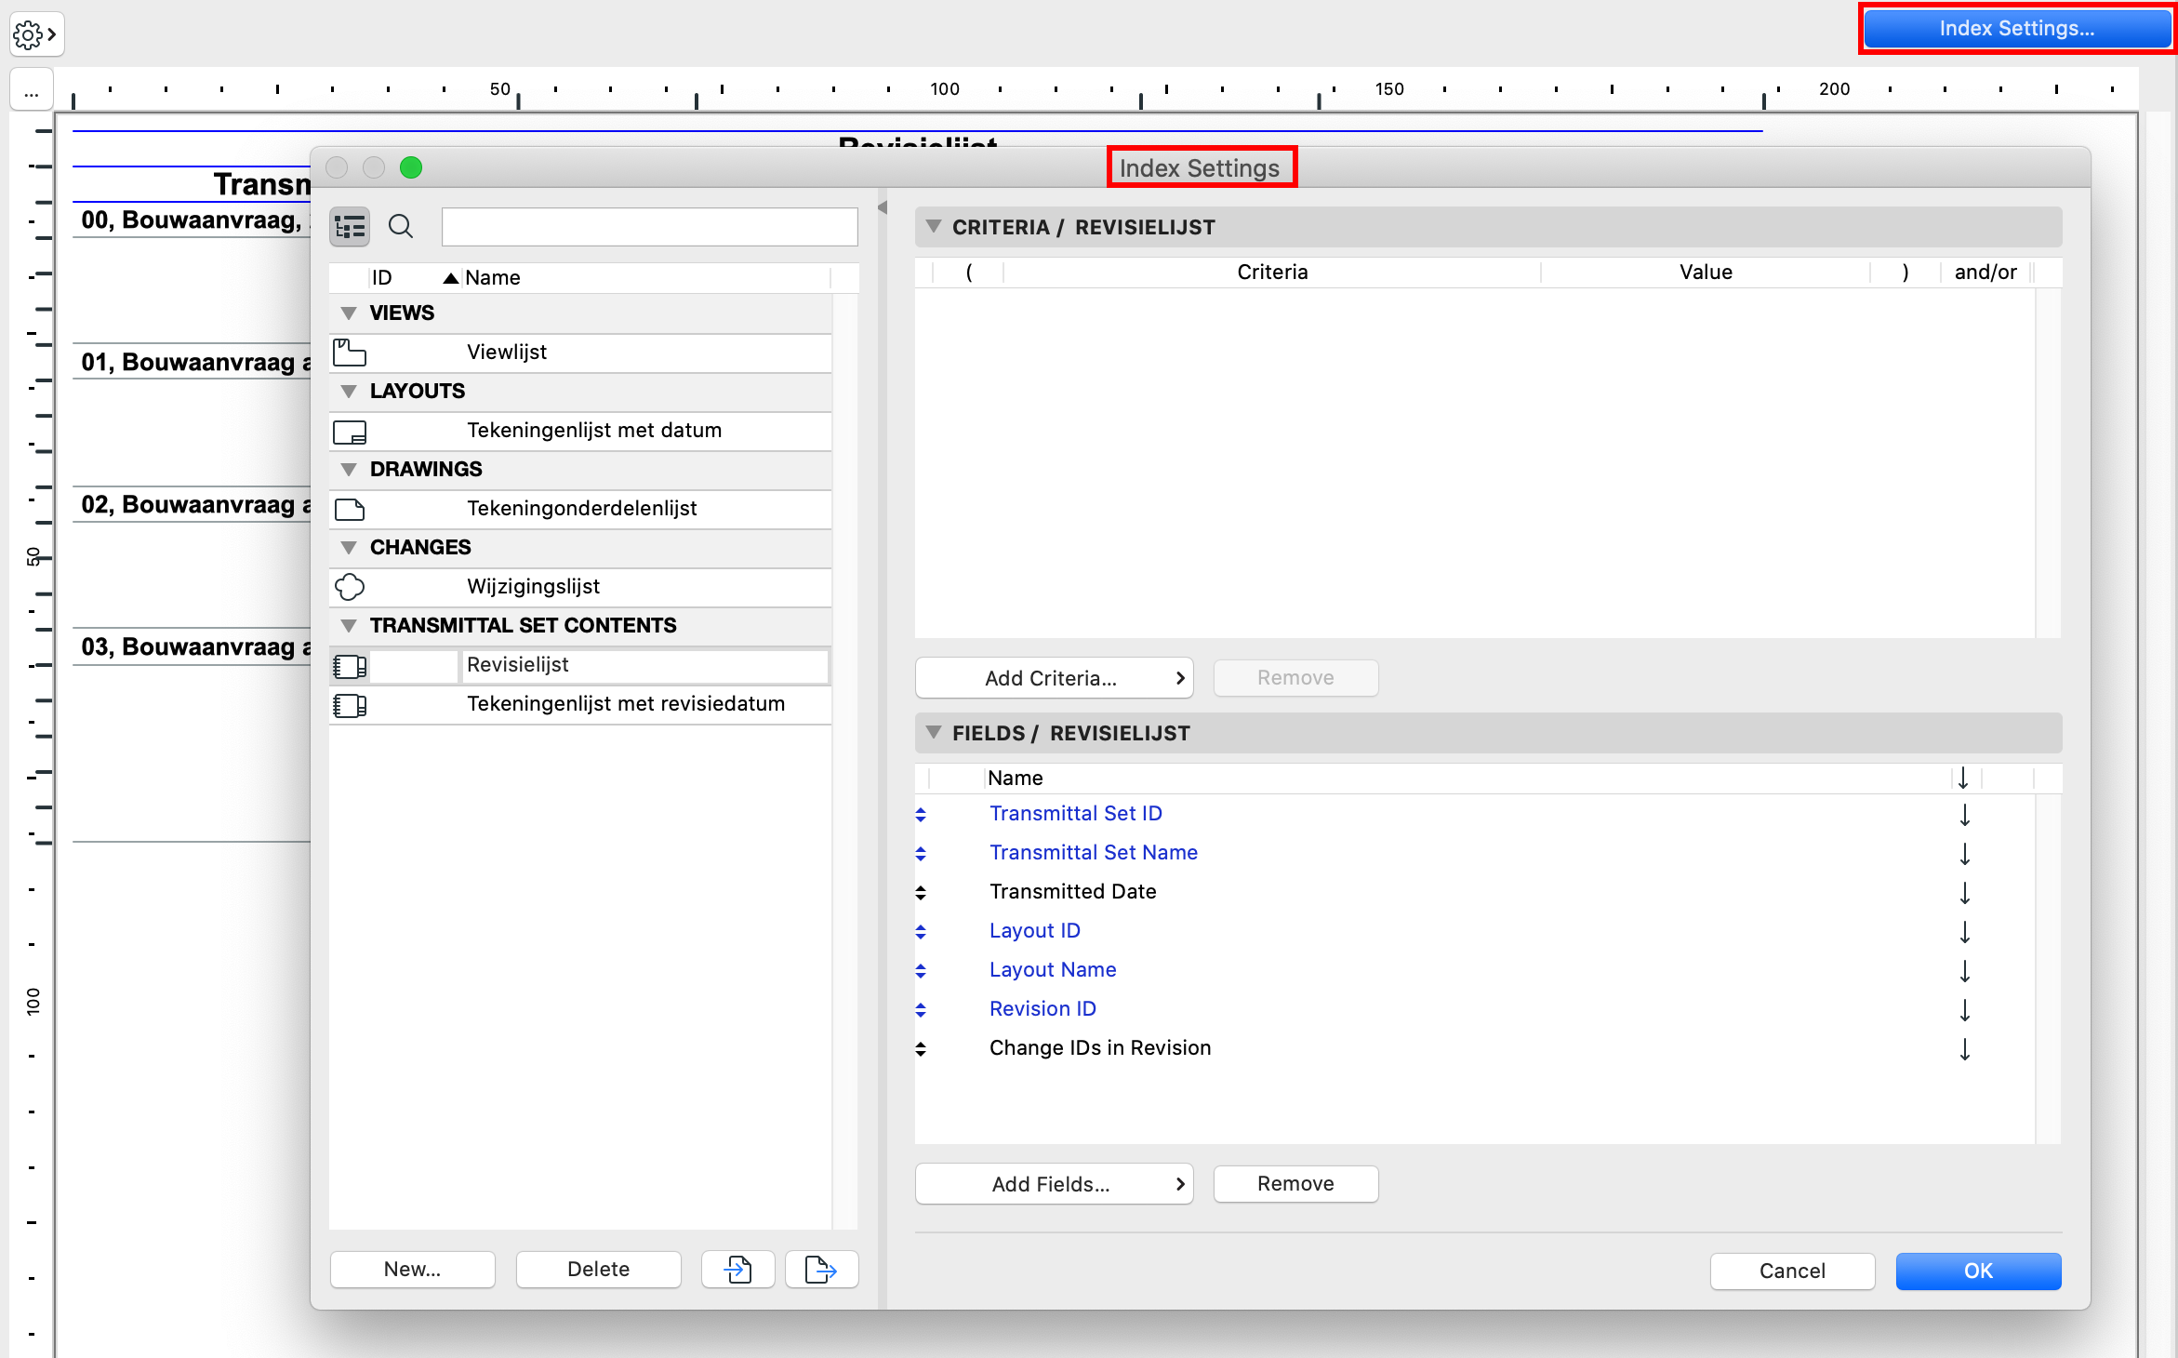The image size is (2178, 1358).
Task: Select Tekeningenlijst met revisiedatum scheme
Action: [x=580, y=704]
